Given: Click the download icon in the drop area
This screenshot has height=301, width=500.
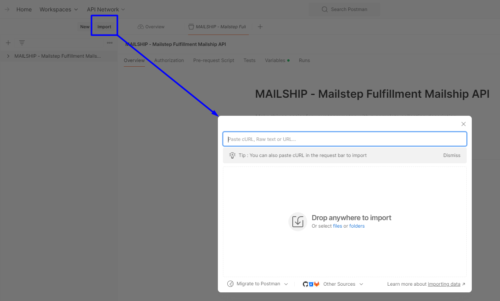Looking at the screenshot, I should [298, 222].
